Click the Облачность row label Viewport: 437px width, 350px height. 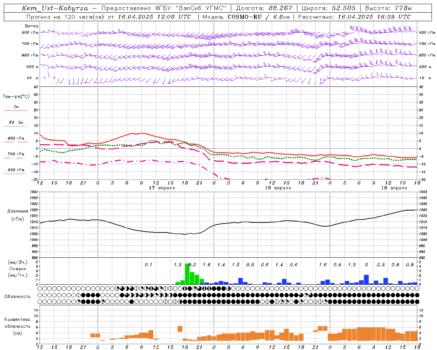coord(17,296)
